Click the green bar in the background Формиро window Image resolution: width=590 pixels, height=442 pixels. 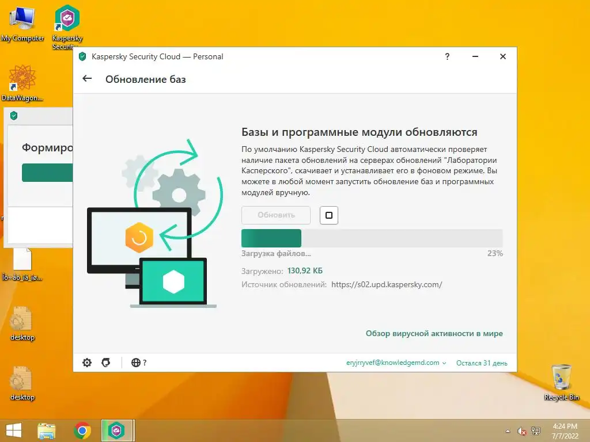47,173
